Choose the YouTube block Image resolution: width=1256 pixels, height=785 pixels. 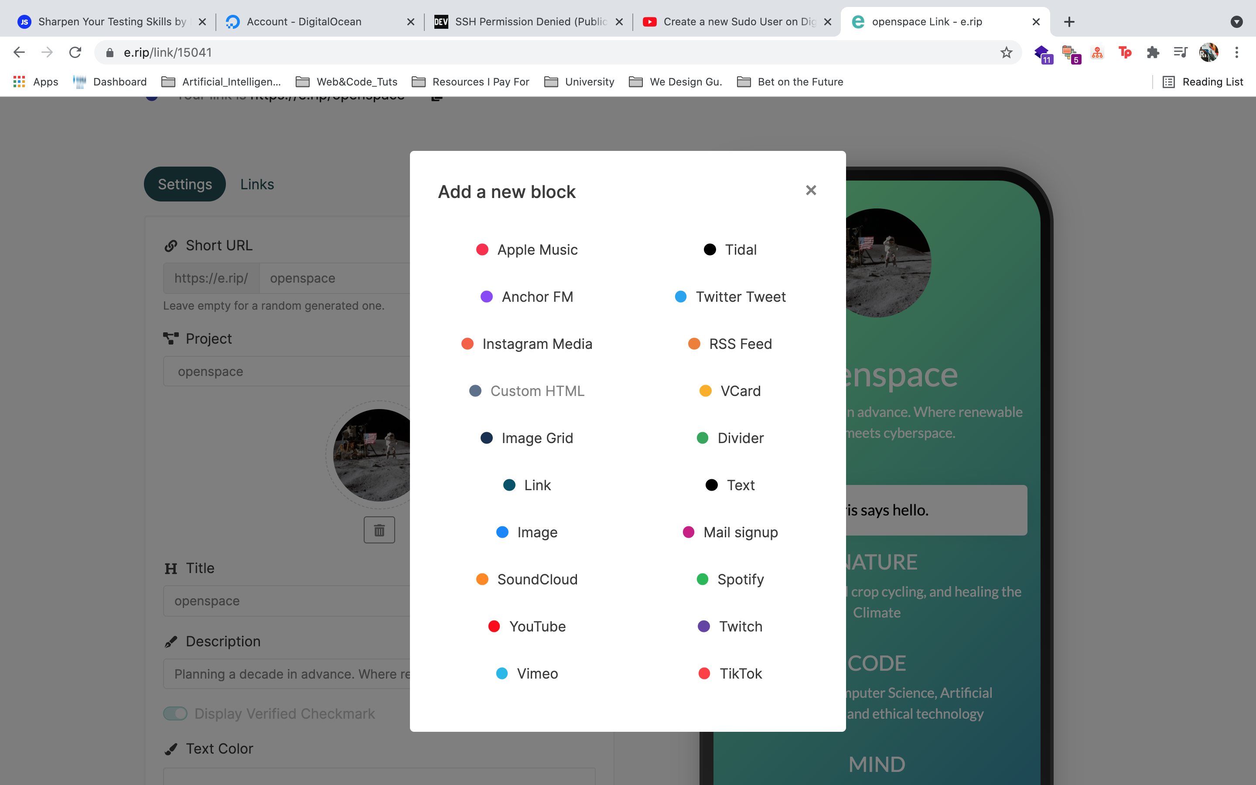pyautogui.click(x=527, y=627)
